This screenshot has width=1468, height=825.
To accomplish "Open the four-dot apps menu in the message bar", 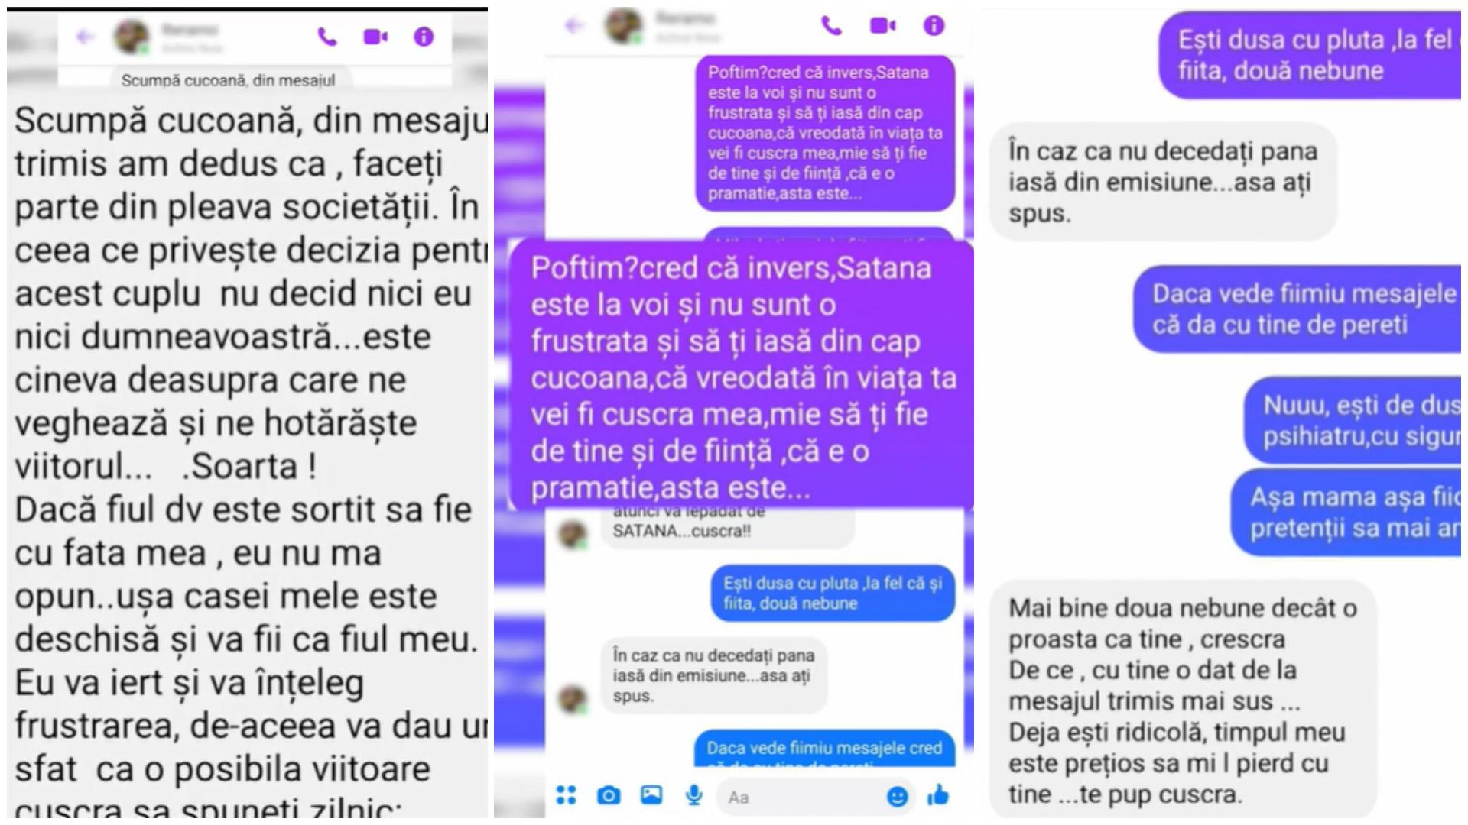I will [567, 795].
